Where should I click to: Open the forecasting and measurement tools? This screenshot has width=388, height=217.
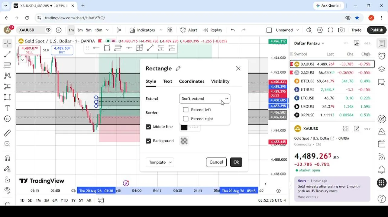[x=8, y=86]
